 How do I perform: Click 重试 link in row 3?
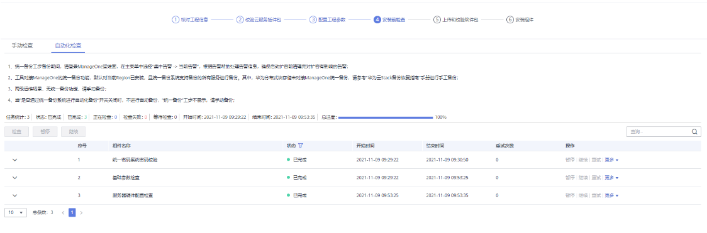pyautogui.click(x=596, y=195)
